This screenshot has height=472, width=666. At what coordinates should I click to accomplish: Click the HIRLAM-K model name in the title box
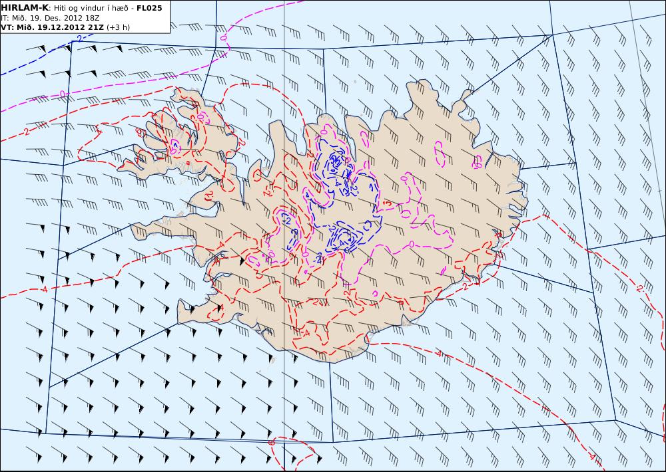click(x=25, y=8)
